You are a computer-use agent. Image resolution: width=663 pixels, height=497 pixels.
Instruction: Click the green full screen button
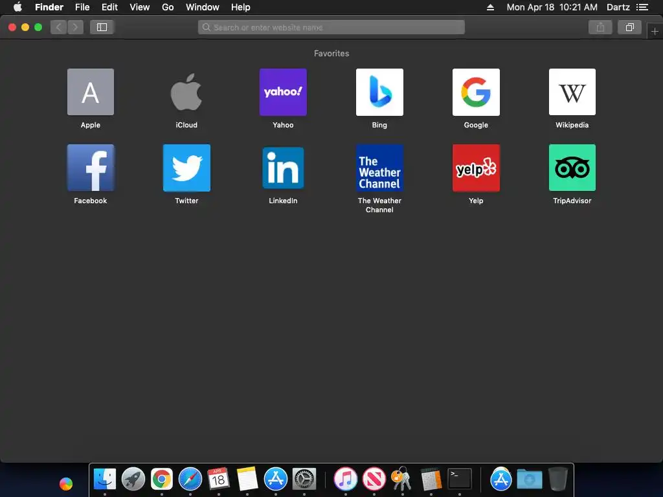38,27
